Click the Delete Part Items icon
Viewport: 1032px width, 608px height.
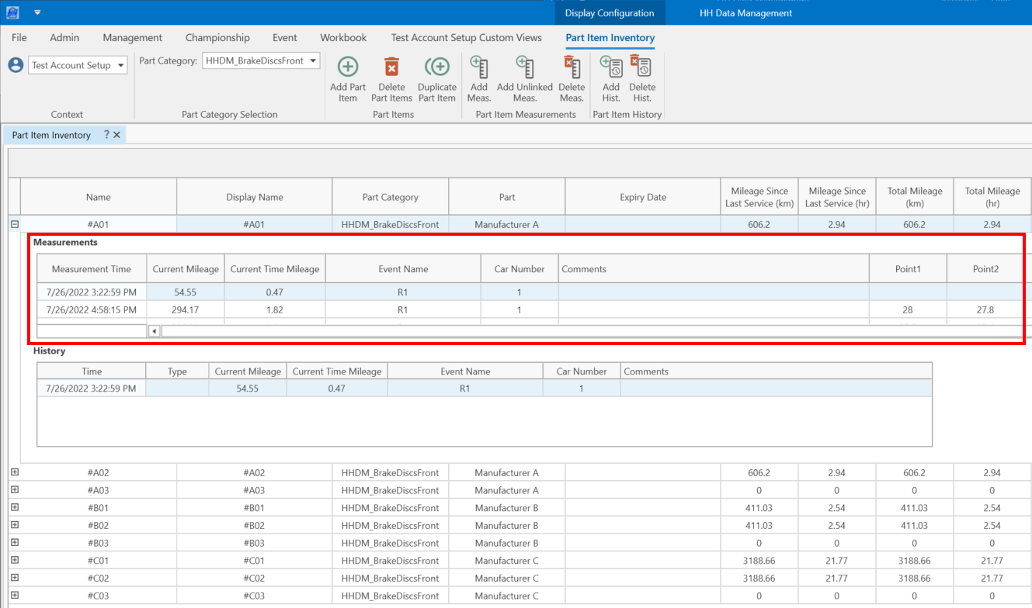coord(391,67)
